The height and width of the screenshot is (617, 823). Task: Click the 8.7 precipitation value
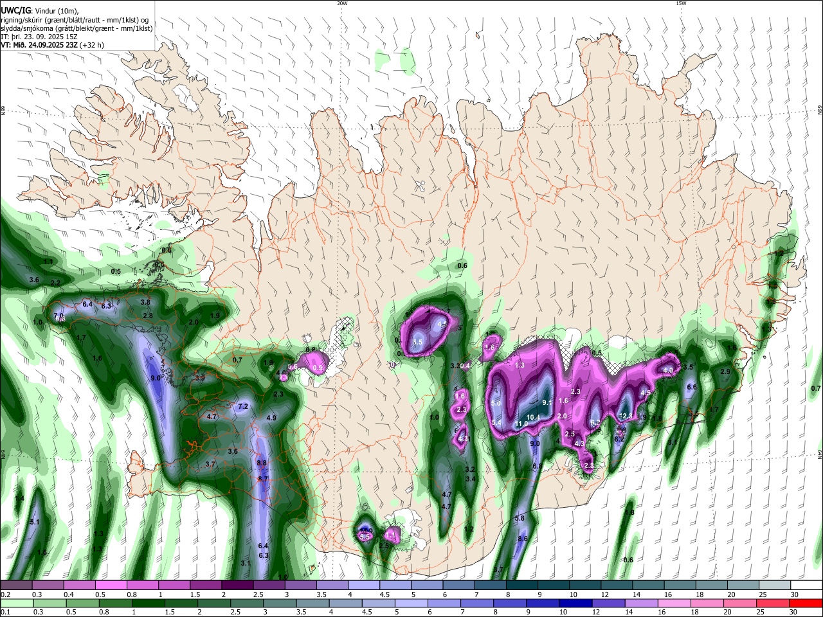tap(262, 479)
